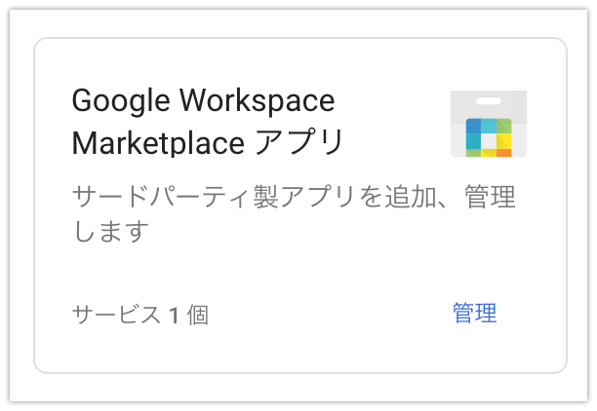Click the teal square in the Marketplace icon
The height and width of the screenshot is (411, 597).
click(473, 140)
